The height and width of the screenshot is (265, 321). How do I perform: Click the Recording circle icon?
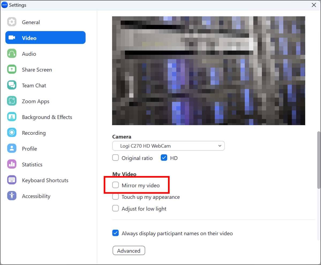(12, 133)
